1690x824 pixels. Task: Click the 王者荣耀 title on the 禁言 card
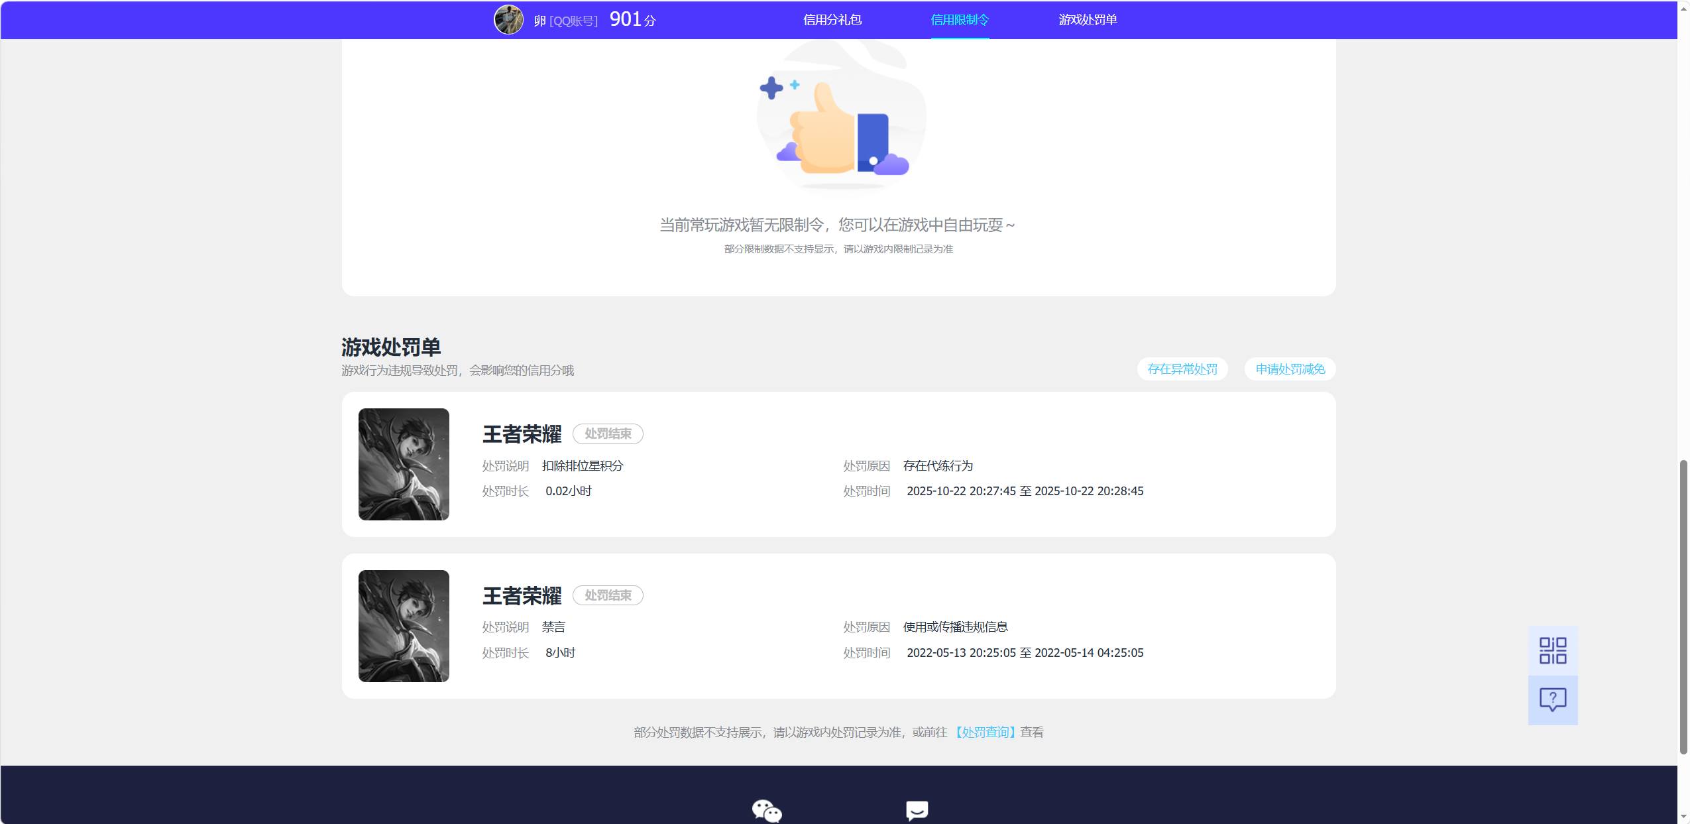(522, 596)
